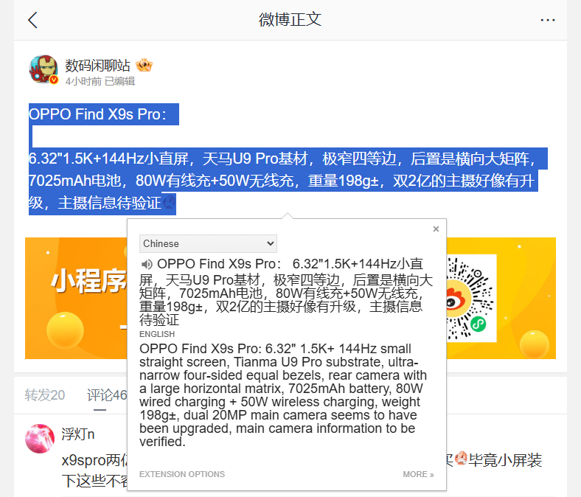Go back using the left chevron arrow

tap(32, 20)
